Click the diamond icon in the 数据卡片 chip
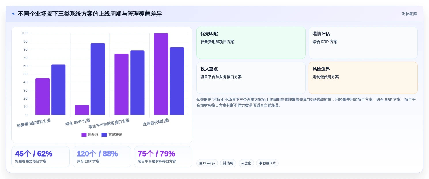 click(x=260, y=163)
